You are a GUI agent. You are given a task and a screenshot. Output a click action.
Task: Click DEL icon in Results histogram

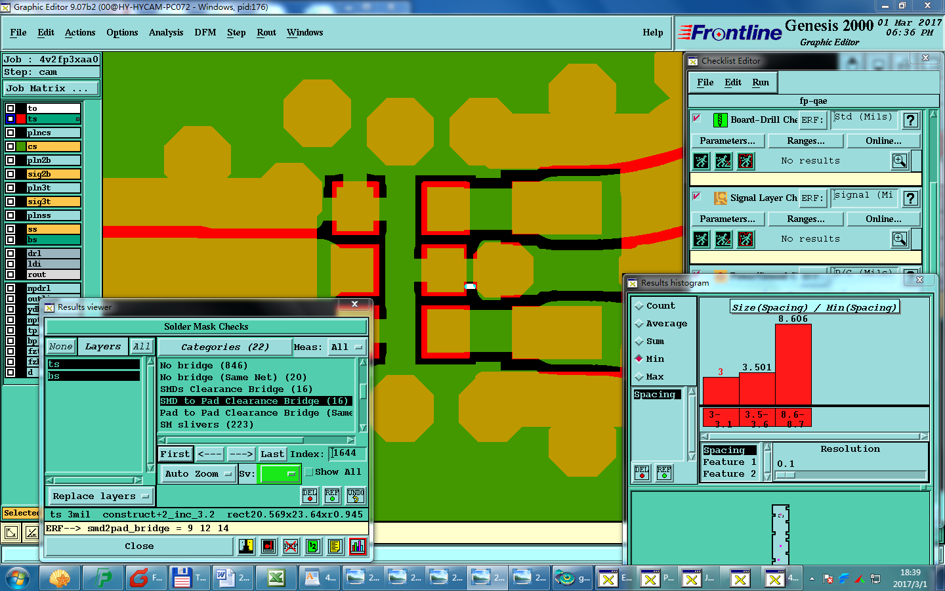642,473
